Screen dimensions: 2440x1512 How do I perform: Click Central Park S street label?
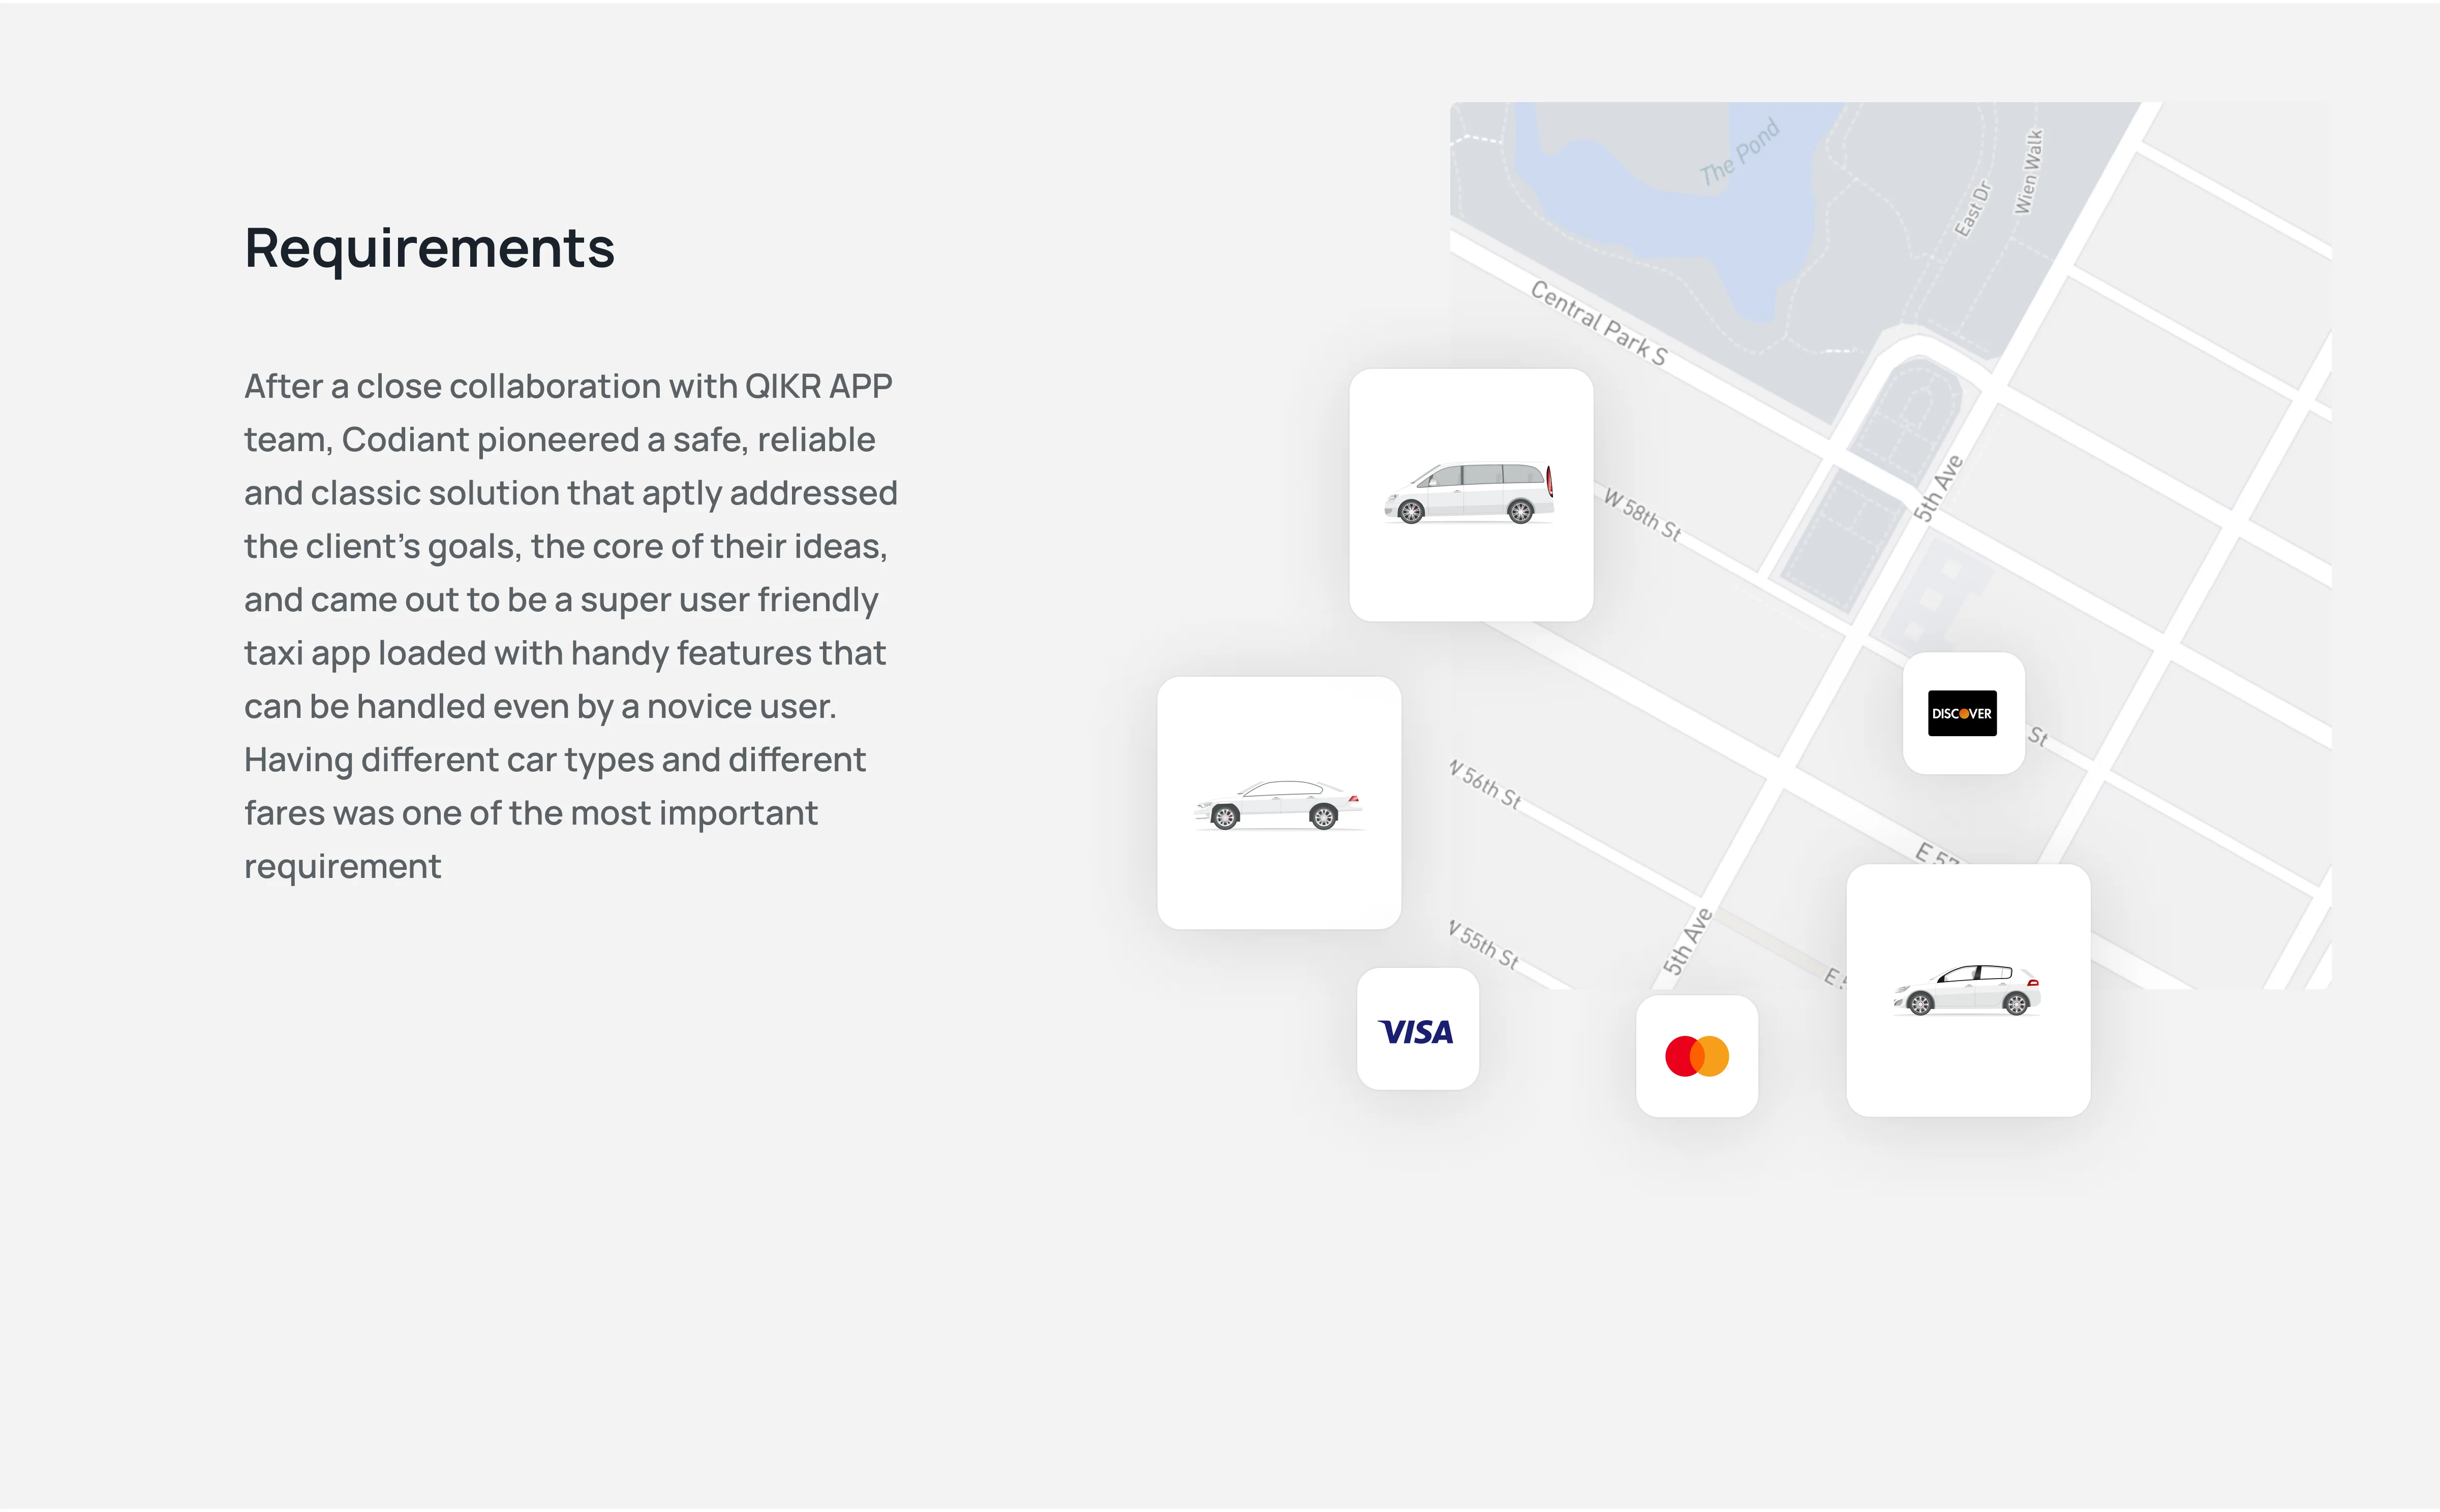pos(1599,323)
